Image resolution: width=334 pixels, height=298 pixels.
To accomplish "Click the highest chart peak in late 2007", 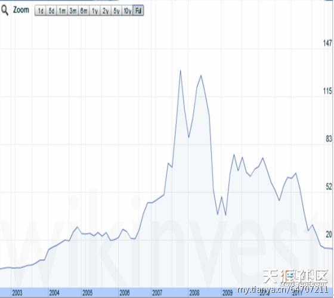I will (180, 71).
